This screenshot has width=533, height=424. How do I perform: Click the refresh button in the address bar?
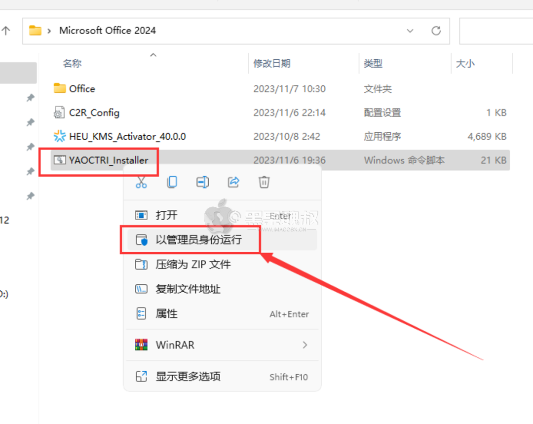(436, 31)
